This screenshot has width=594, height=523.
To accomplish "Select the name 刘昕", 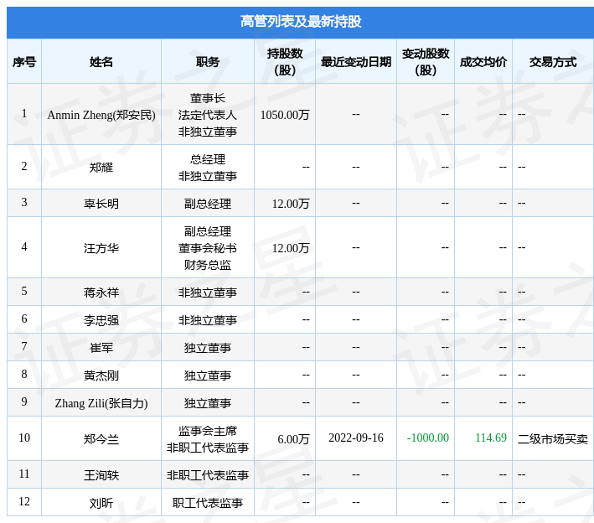I will point(101,503).
